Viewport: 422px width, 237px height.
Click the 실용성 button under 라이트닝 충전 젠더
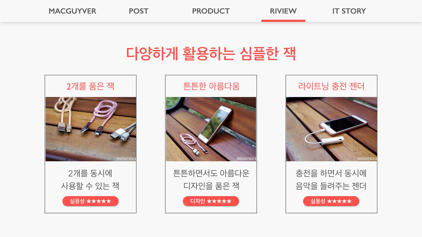pos(331,201)
